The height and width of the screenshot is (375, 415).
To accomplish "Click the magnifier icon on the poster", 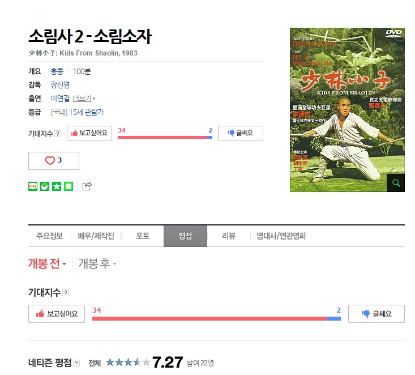I will [396, 183].
